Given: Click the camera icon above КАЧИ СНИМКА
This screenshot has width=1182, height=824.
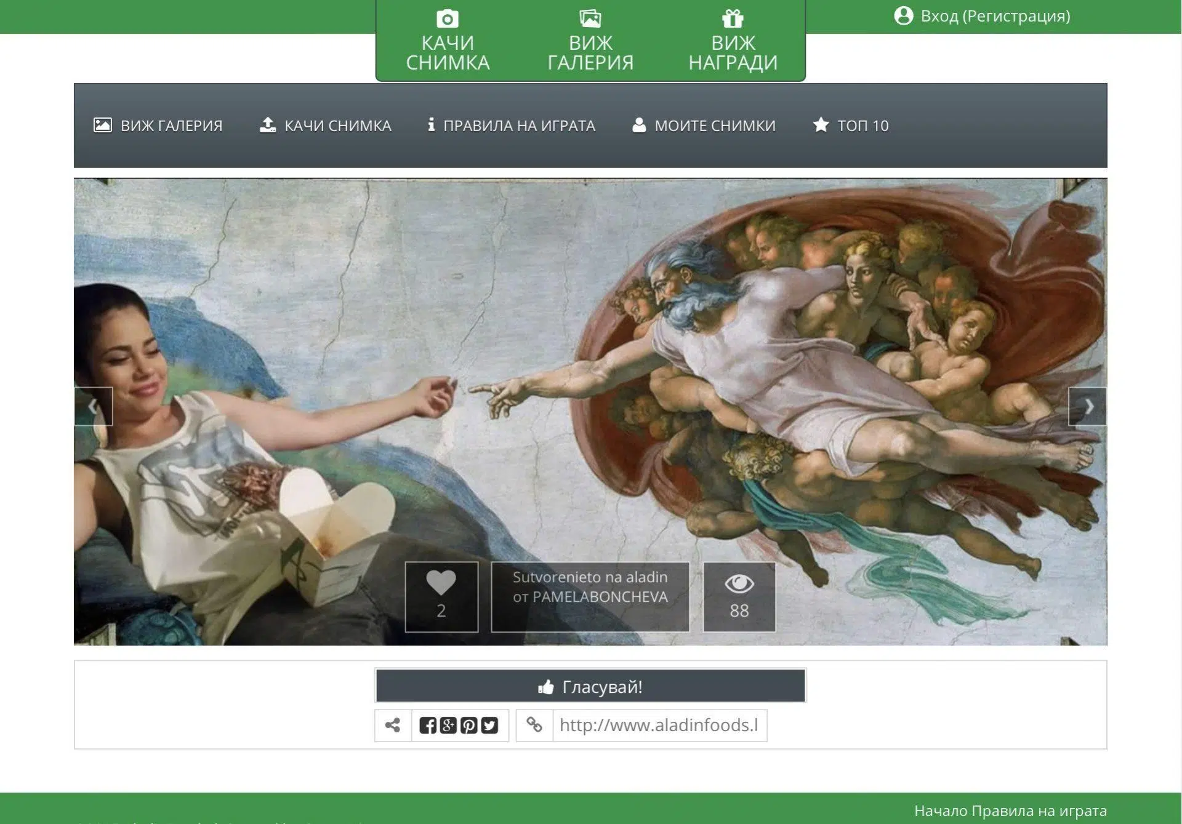Looking at the screenshot, I should click(x=448, y=18).
